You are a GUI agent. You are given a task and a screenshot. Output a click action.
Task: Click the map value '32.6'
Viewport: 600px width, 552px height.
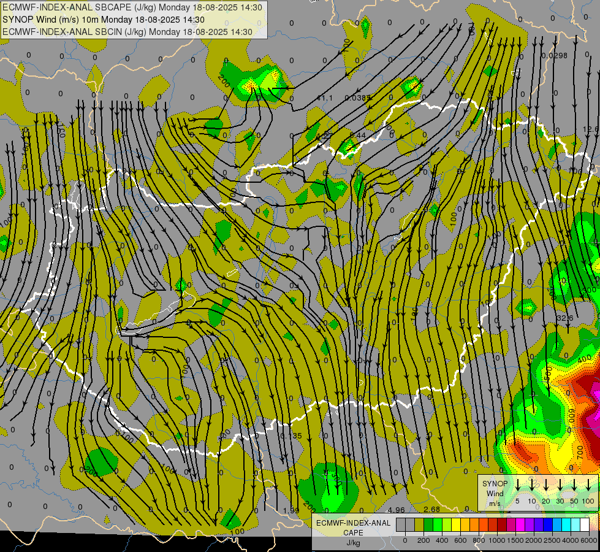[565, 318]
